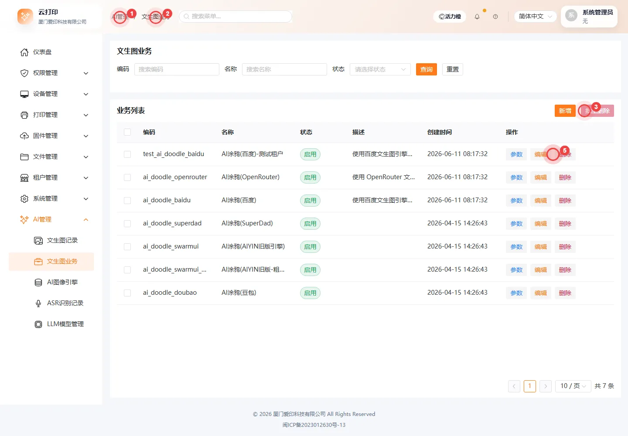
Task: Click page number 1 in pagination
Action: [530, 386]
